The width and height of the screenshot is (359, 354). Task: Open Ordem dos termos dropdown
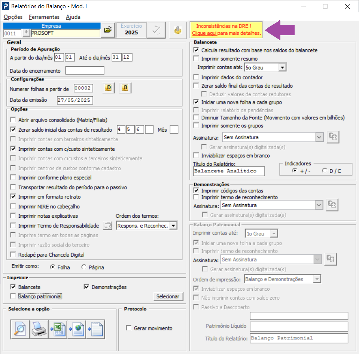173,226
